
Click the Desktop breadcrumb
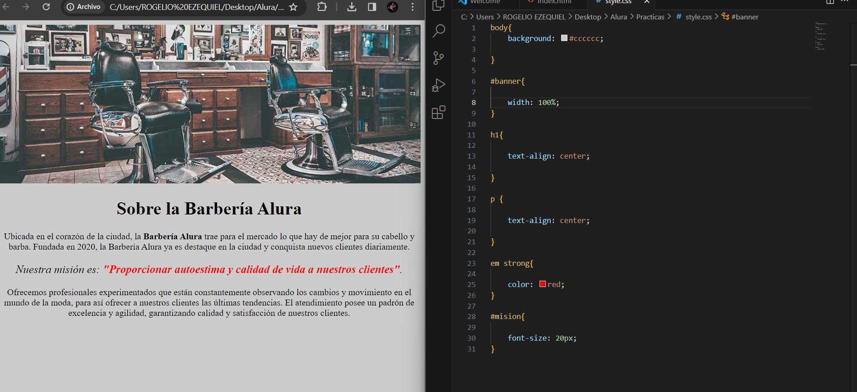pos(588,17)
